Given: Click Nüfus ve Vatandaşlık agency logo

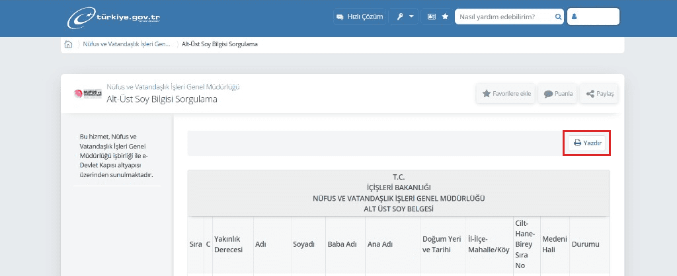Looking at the screenshot, I should coord(88,93).
